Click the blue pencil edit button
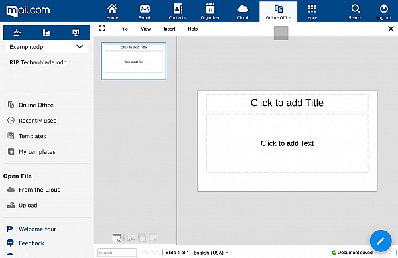The height and width of the screenshot is (258, 398). point(381,241)
